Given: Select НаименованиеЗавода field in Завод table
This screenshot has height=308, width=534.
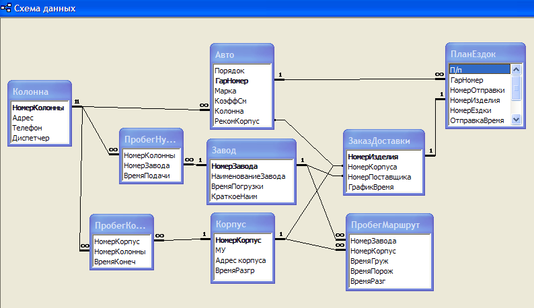Looking at the screenshot, I should (252, 176).
